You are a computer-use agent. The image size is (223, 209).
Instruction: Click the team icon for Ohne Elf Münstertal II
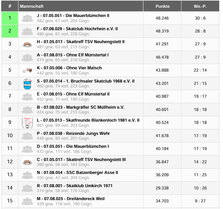pos(27,97)
